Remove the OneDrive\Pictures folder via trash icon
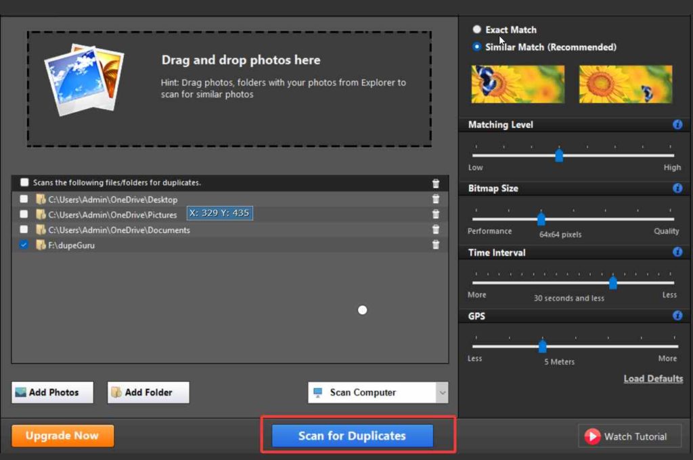693x460 pixels. point(435,214)
